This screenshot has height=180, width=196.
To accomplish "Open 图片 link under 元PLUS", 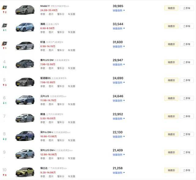I will coord(51,104).
